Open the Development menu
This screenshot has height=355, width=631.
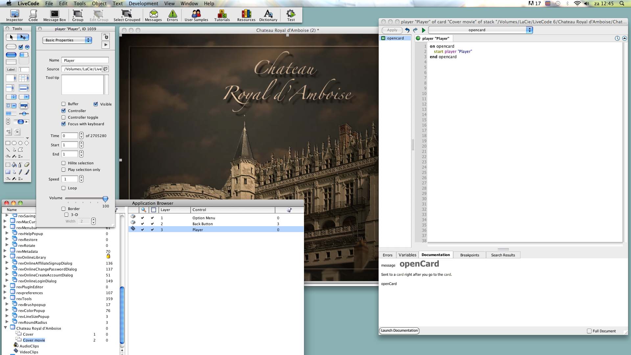coord(143,4)
